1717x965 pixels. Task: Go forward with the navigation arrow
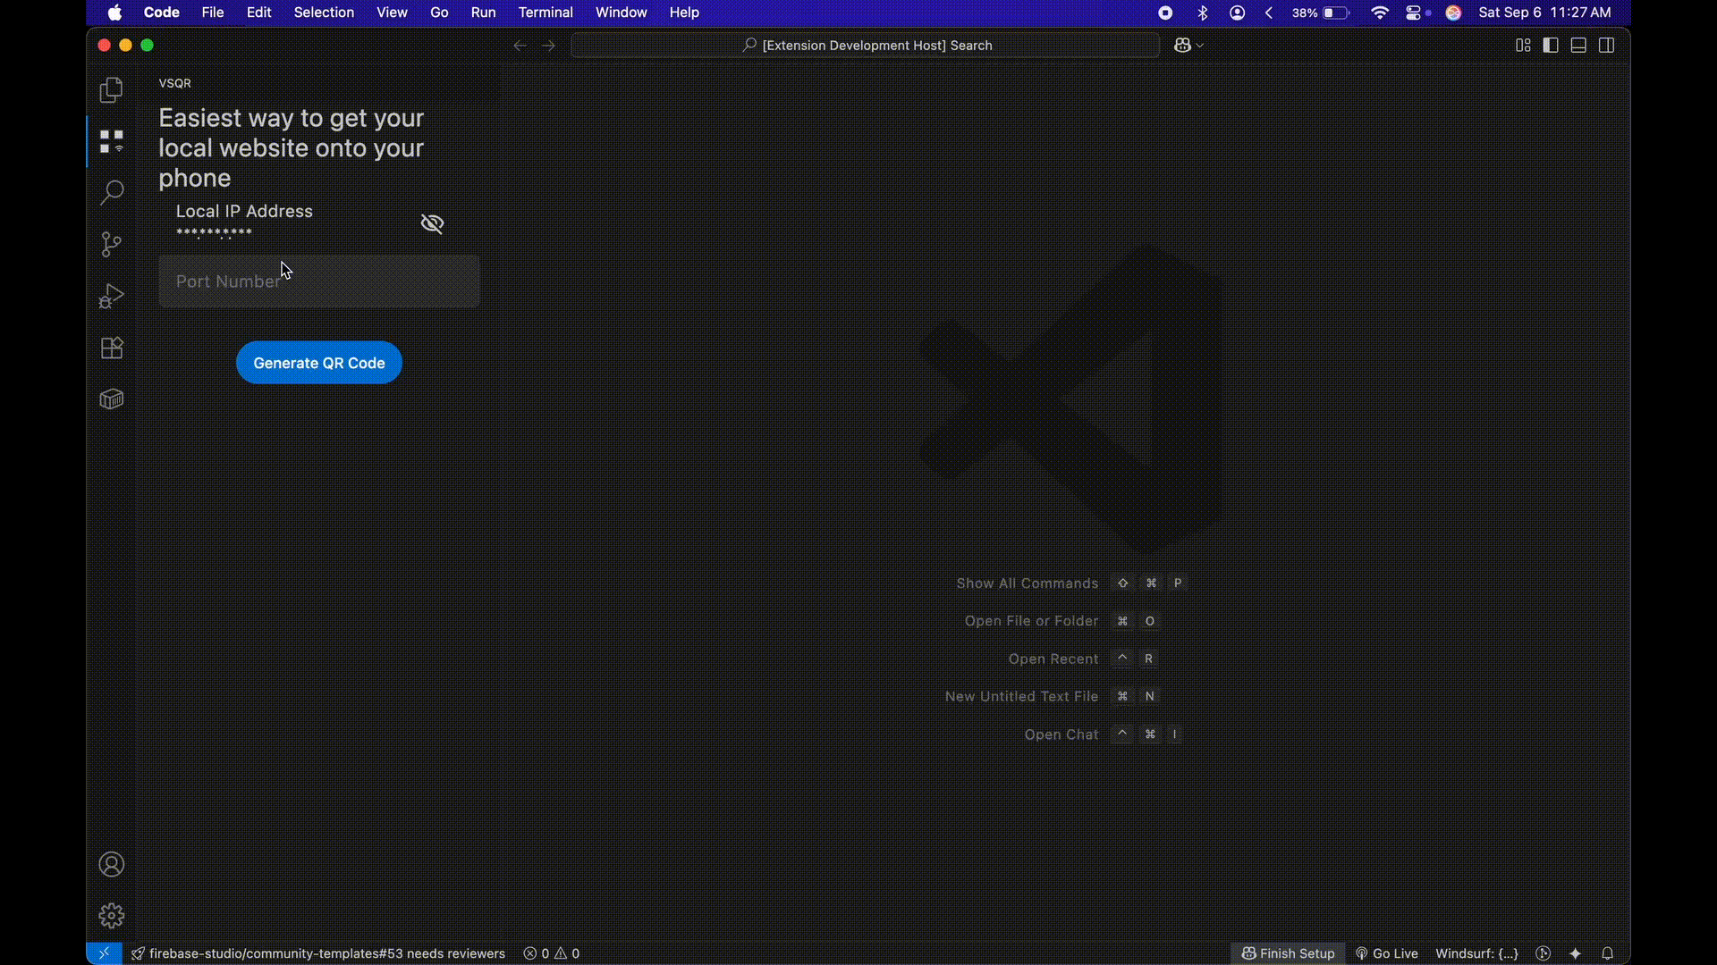pyautogui.click(x=548, y=46)
